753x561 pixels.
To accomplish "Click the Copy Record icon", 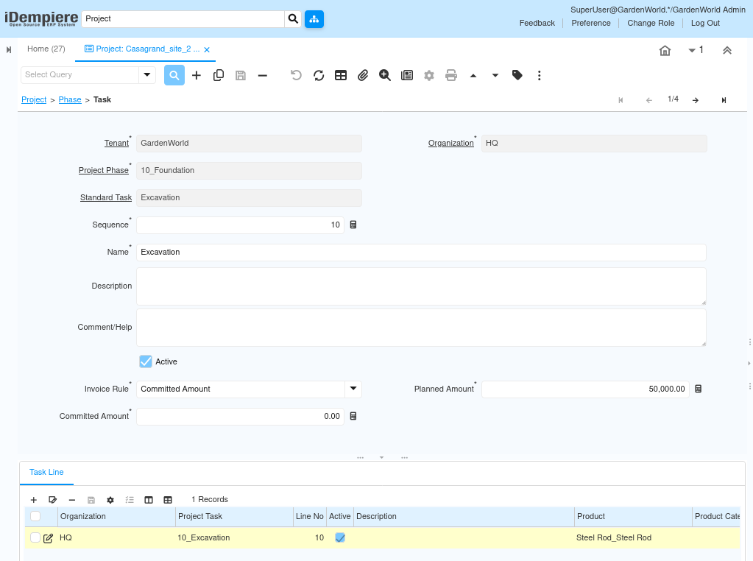I will point(219,75).
